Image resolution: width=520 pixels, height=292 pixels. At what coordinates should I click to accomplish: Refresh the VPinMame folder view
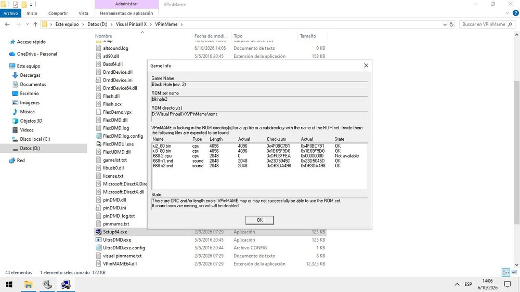point(451,24)
